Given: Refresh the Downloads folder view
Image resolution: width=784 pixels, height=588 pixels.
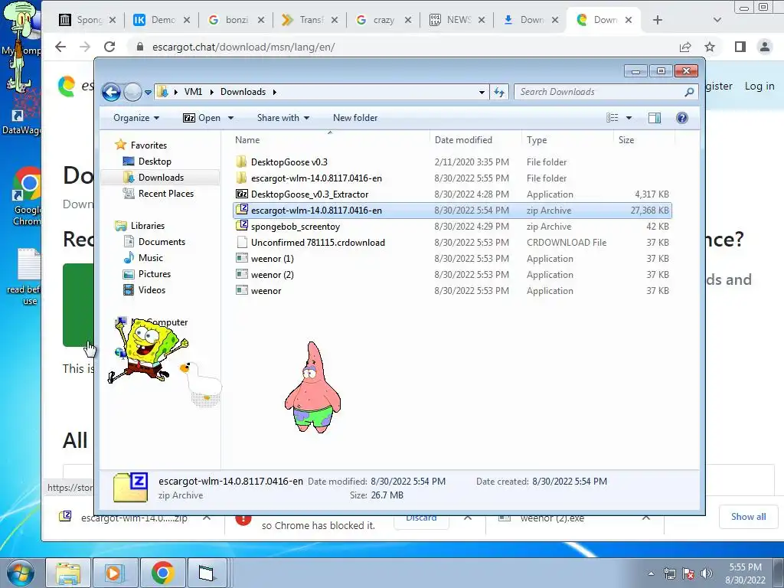Looking at the screenshot, I should (499, 92).
